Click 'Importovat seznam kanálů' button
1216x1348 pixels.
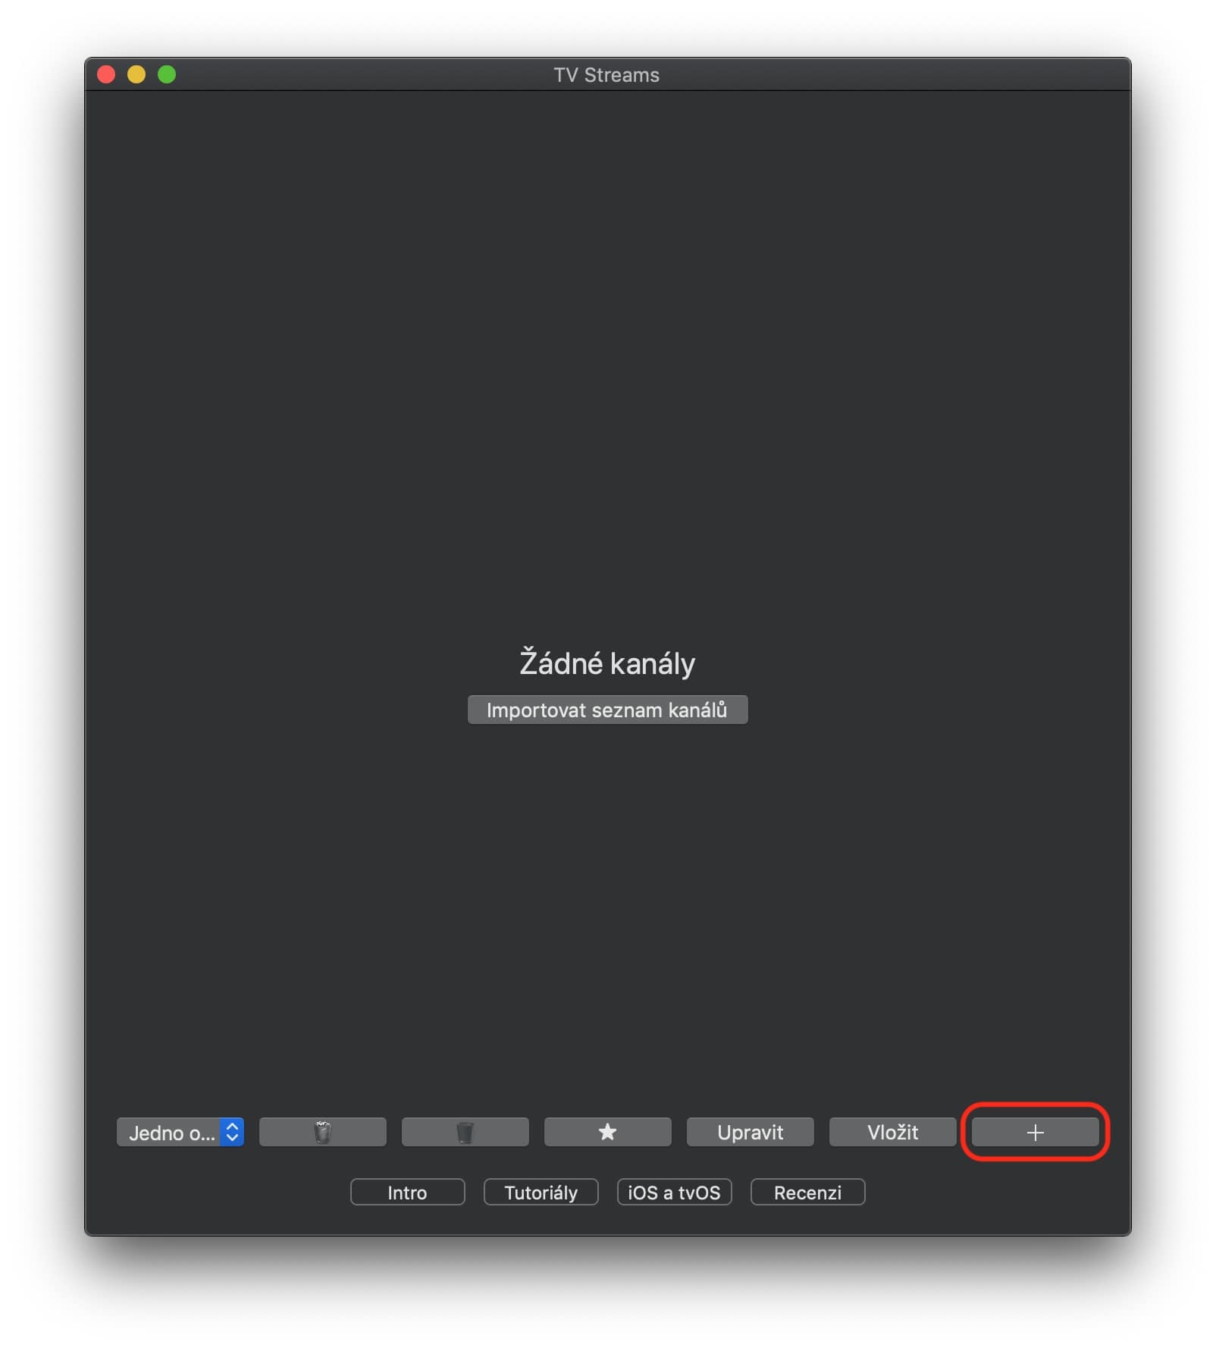click(x=607, y=710)
